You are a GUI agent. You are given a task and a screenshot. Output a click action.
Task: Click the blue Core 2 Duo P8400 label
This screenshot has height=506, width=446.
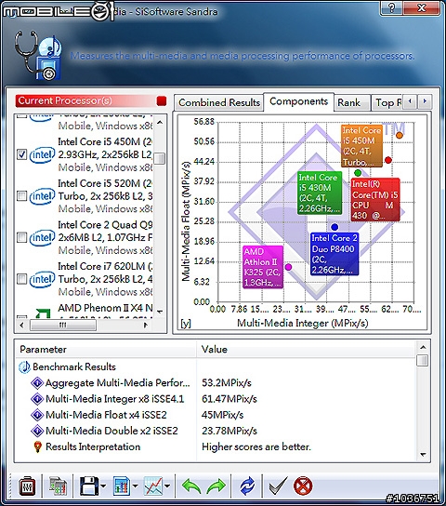tap(334, 254)
